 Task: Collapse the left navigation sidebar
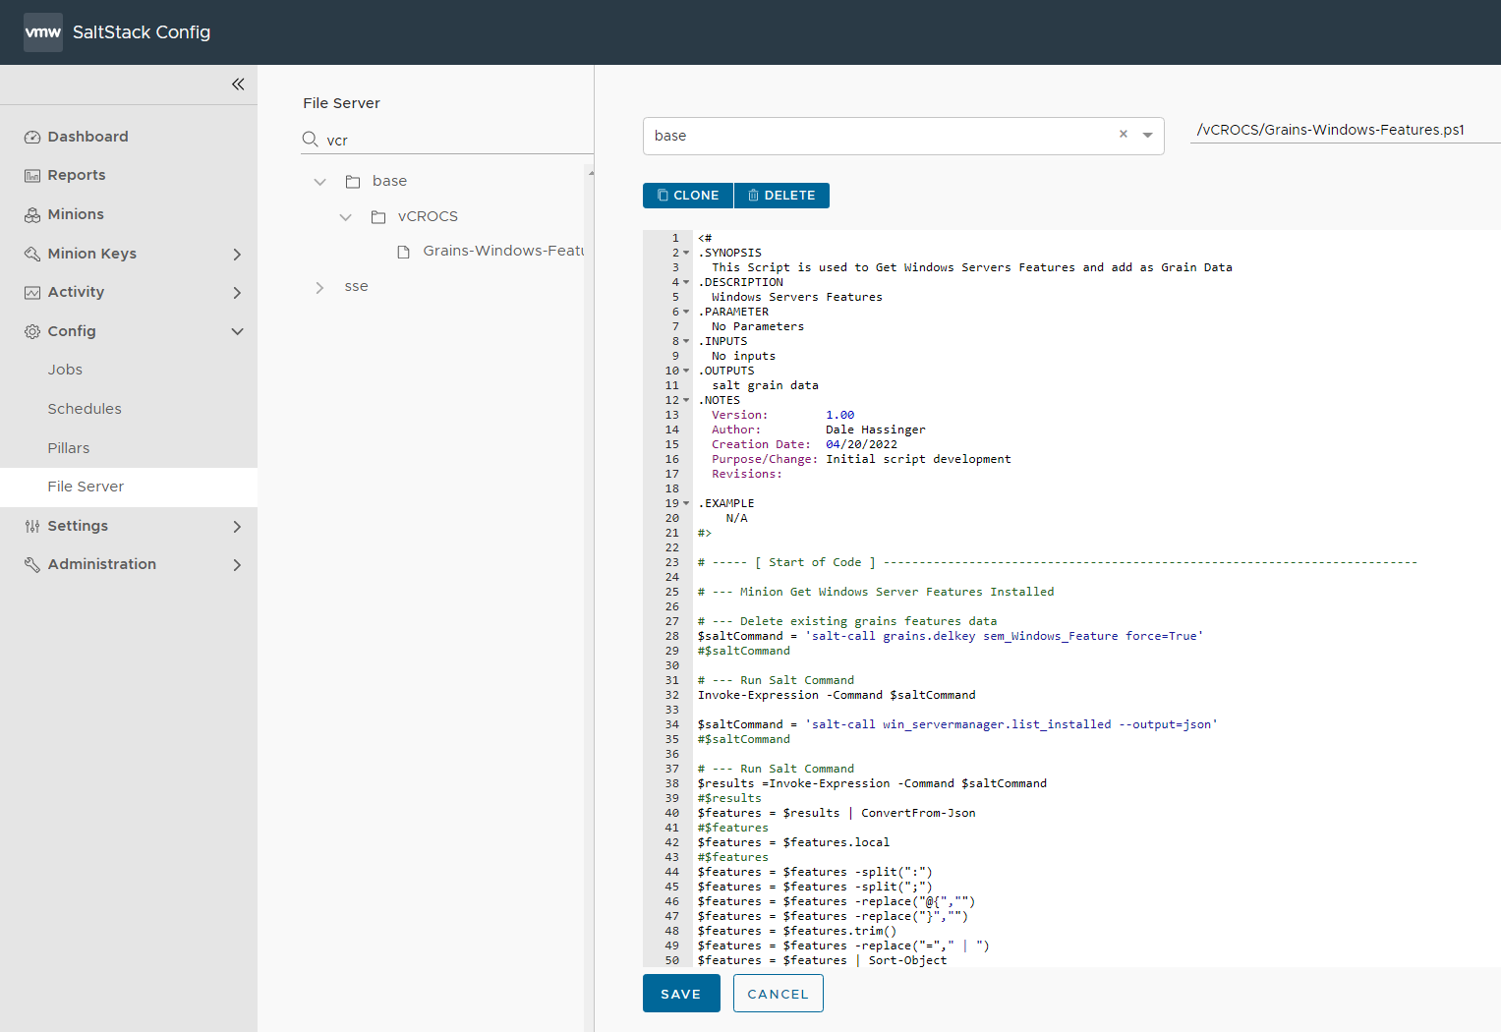click(238, 85)
